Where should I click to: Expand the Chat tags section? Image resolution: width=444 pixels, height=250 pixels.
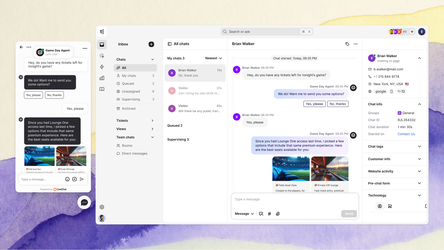pyautogui.click(x=394, y=147)
